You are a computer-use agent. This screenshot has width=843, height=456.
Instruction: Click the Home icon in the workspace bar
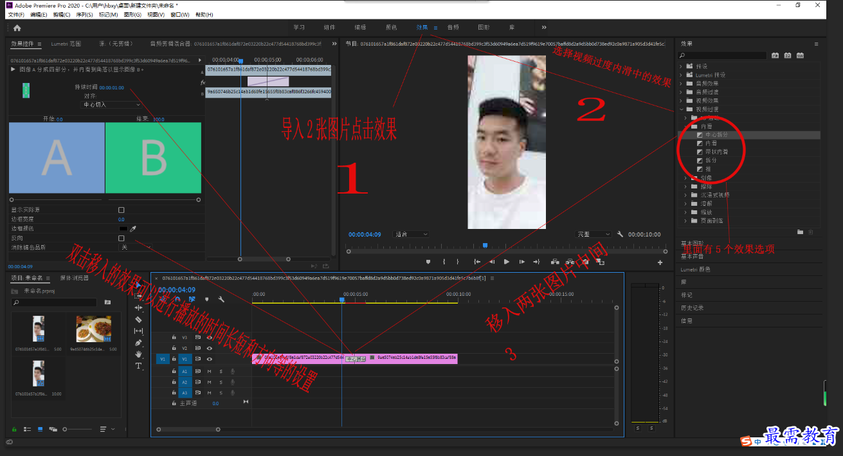tap(17, 28)
